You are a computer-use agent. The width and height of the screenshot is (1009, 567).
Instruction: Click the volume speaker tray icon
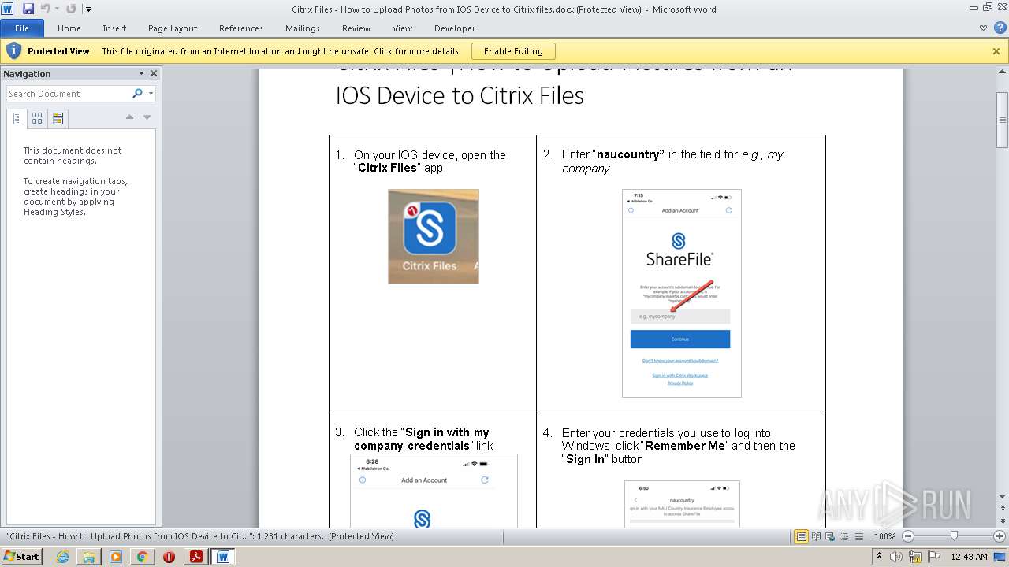[x=895, y=557]
